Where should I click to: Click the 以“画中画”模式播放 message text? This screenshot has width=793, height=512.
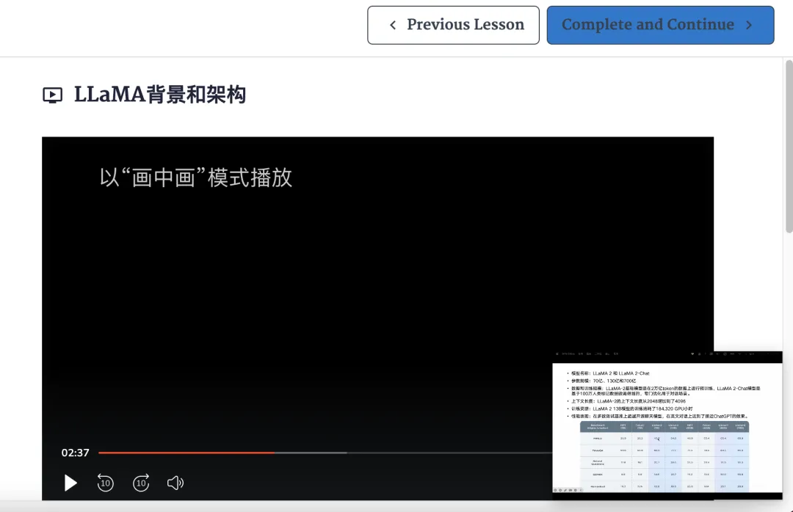click(196, 178)
